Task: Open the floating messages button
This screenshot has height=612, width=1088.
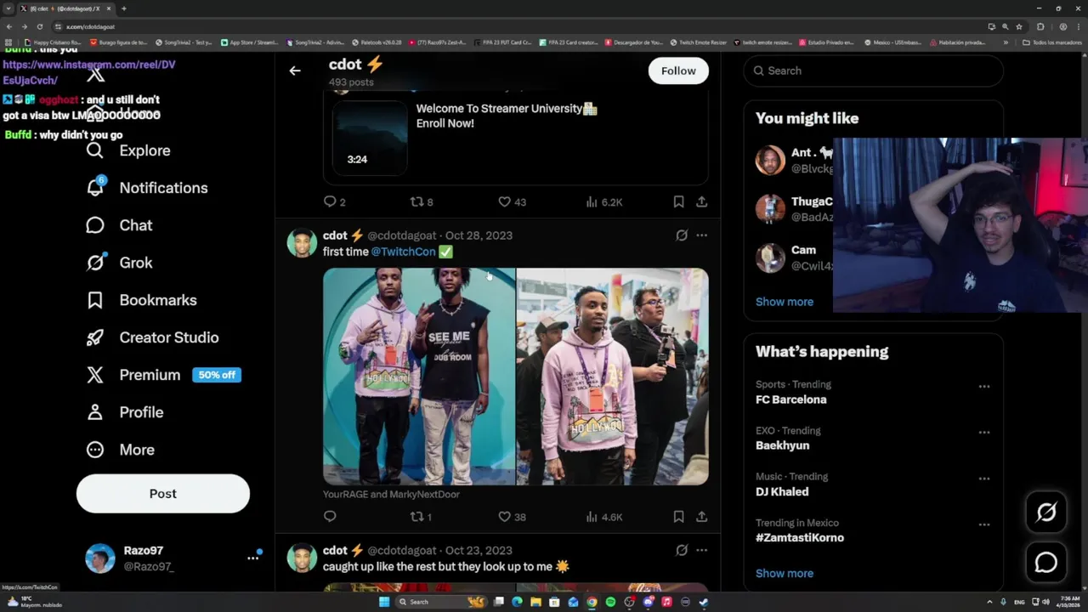Action: 1046,563
